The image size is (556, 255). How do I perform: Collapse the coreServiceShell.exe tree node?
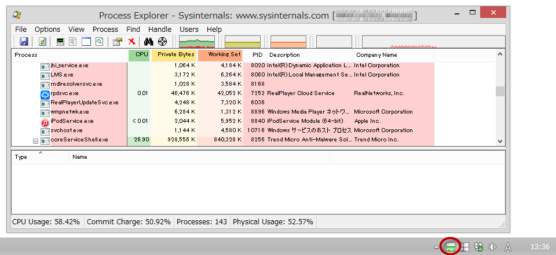coord(35,141)
